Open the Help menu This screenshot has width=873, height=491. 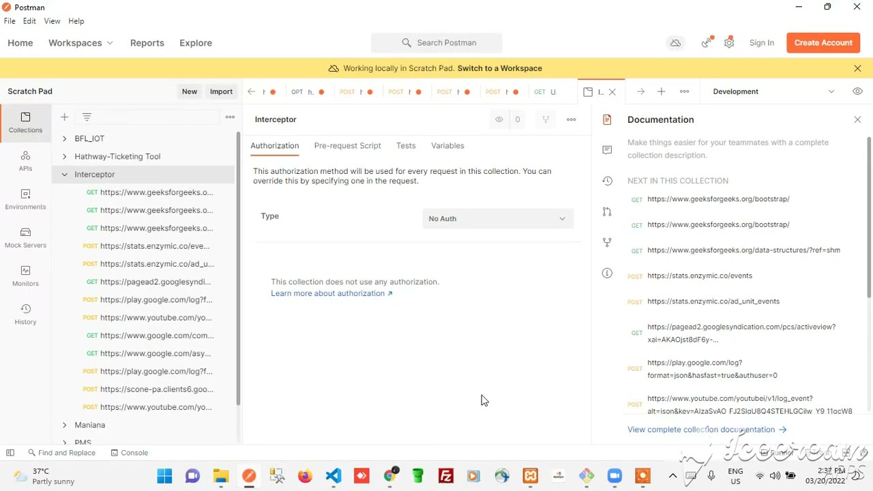[76, 21]
